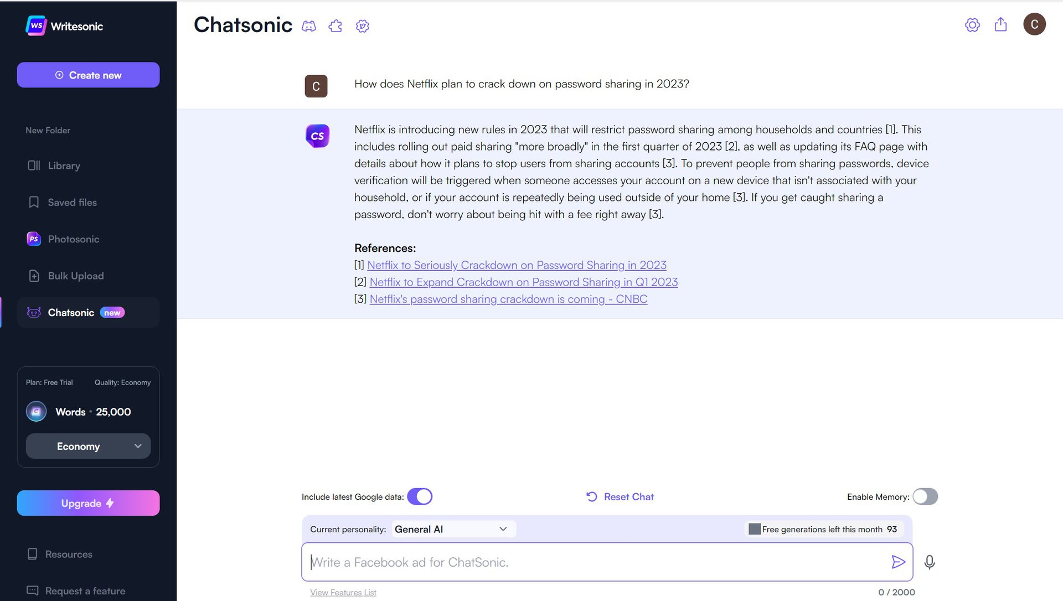Click the send arrow button in chat
The width and height of the screenshot is (1063, 601).
[899, 562]
